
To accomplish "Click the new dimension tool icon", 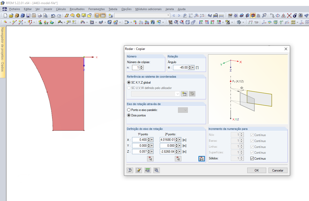I will [x=60, y=22].
